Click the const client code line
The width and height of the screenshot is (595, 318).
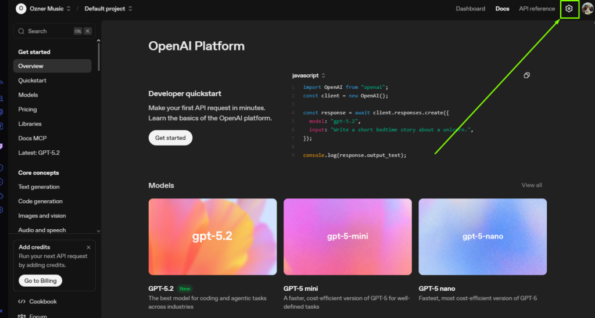click(x=346, y=96)
